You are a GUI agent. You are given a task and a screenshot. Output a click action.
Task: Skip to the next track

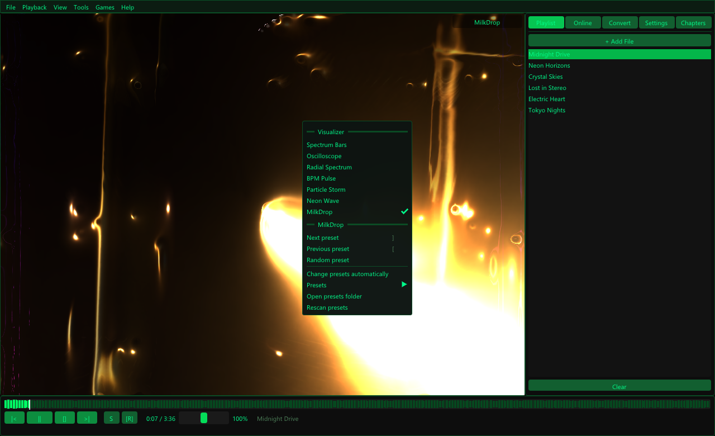(87, 418)
